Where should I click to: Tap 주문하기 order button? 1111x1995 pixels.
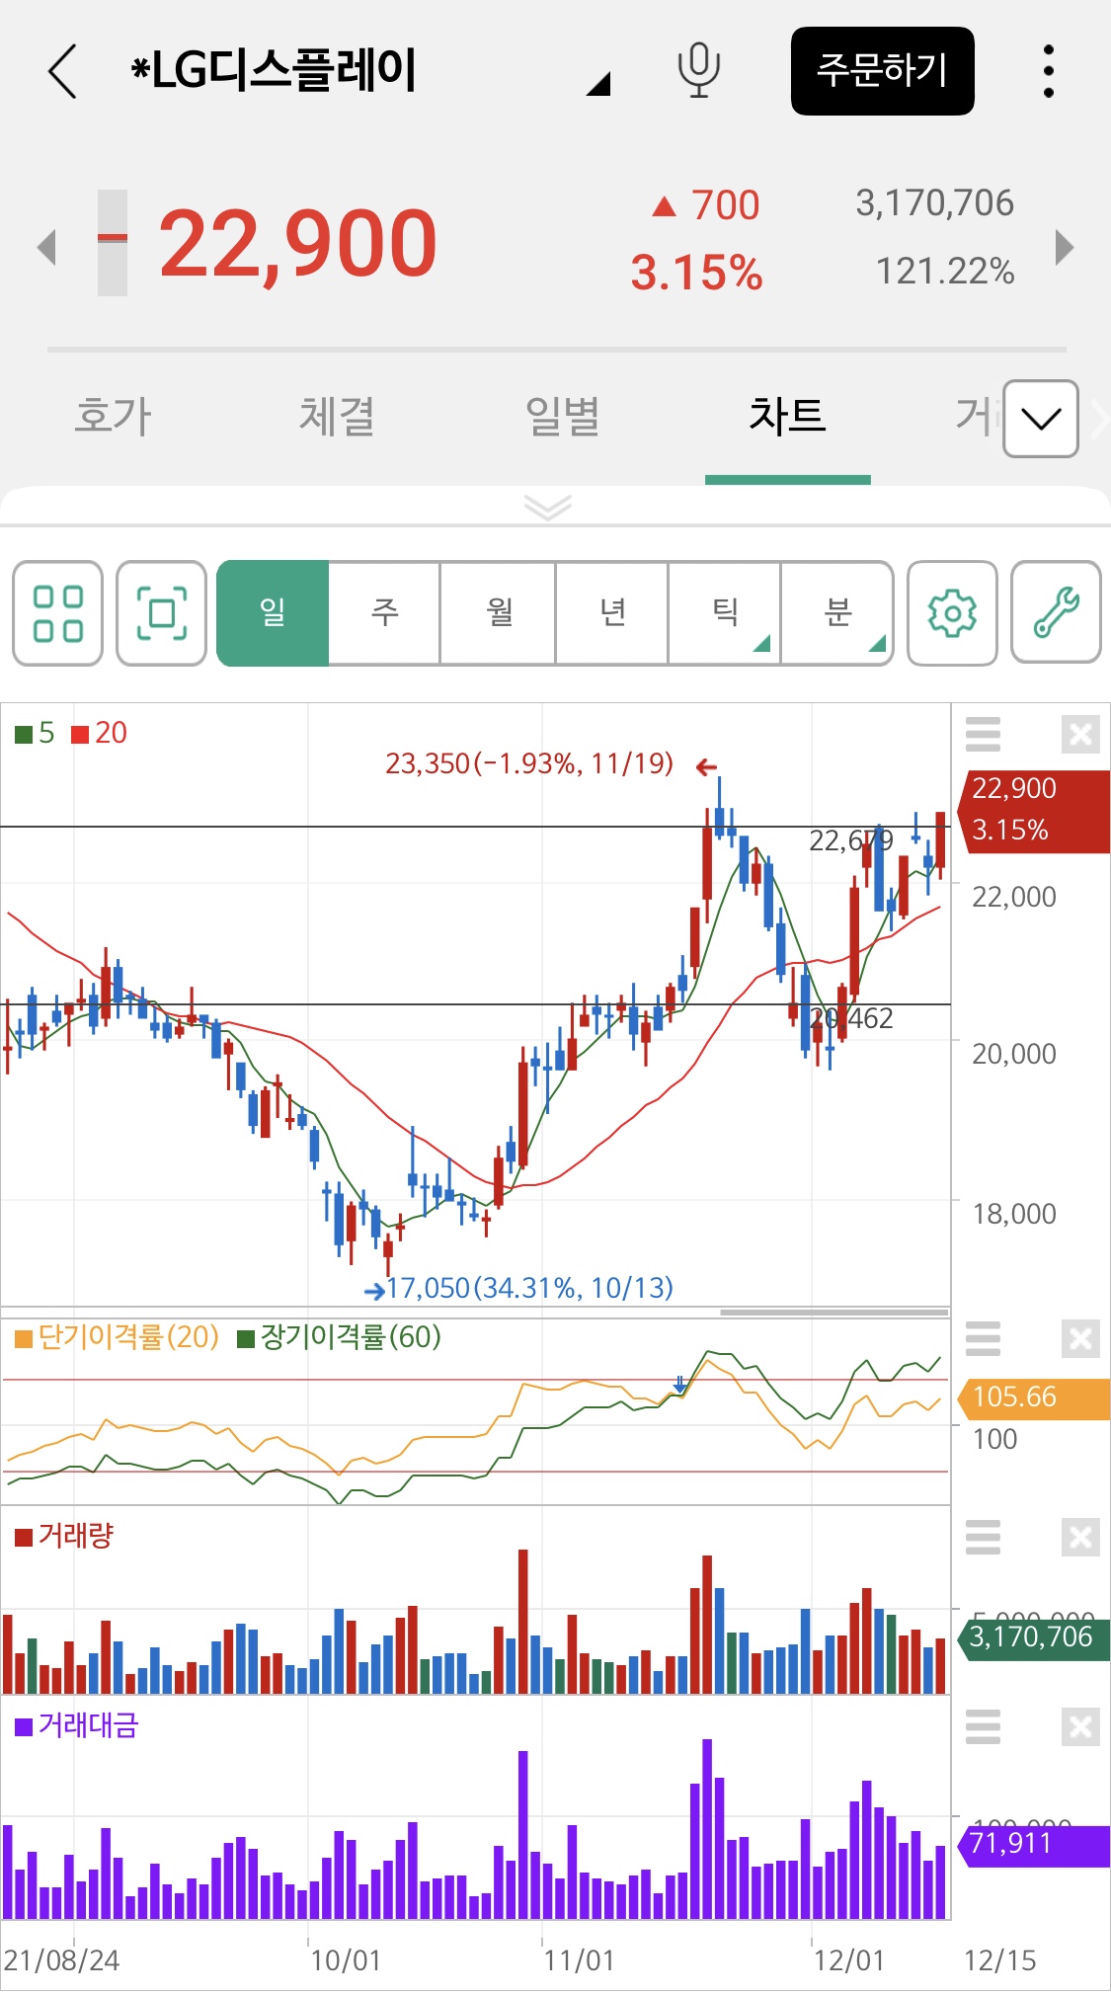(883, 71)
